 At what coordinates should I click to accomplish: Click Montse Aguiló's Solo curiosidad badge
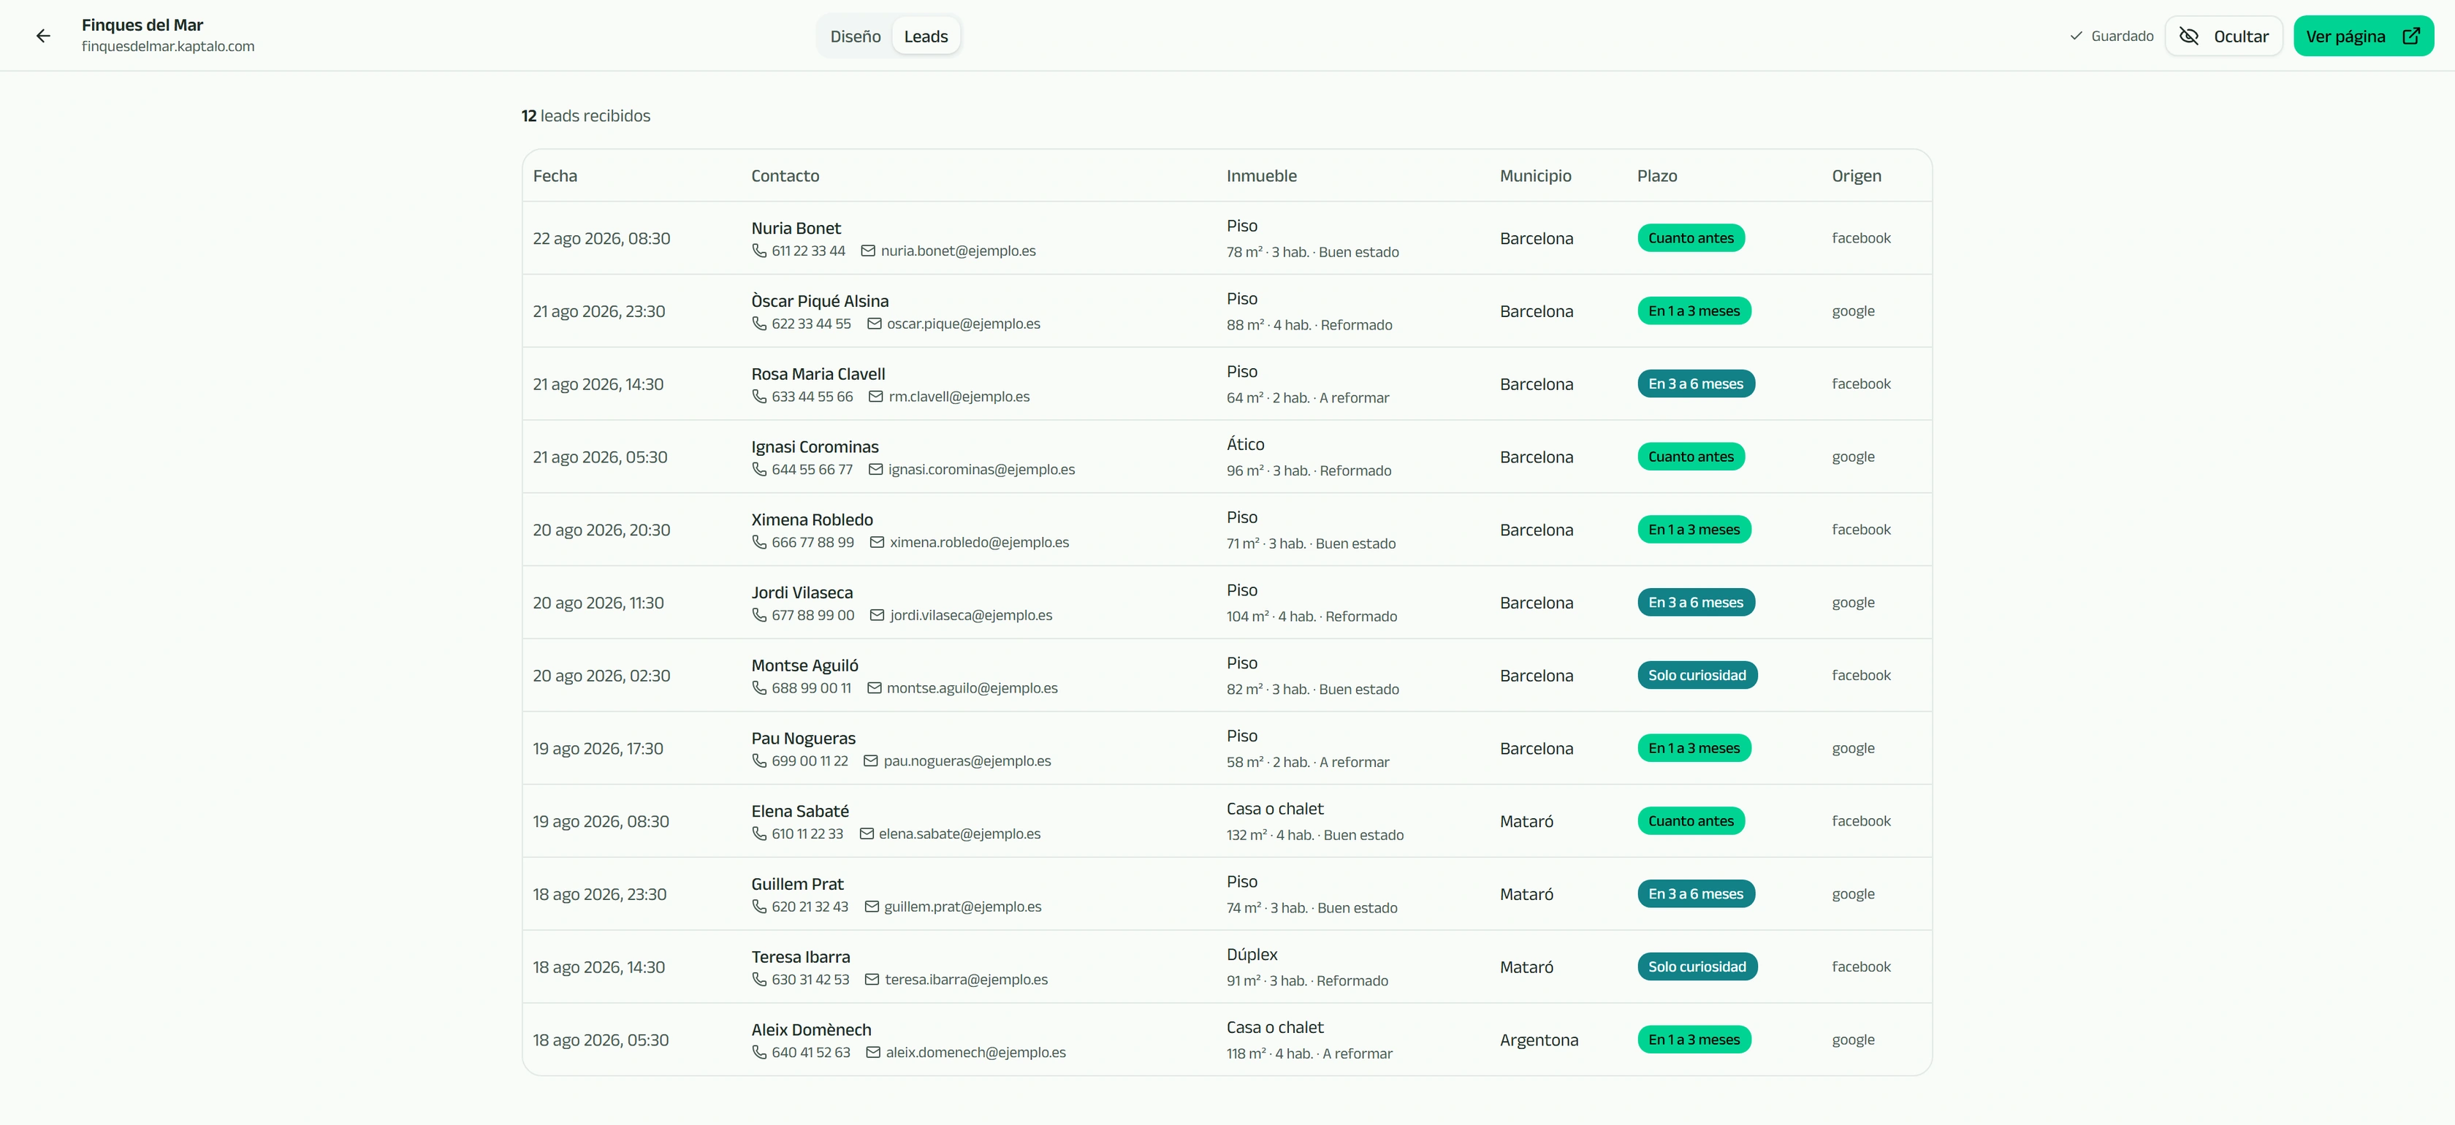coord(1697,676)
